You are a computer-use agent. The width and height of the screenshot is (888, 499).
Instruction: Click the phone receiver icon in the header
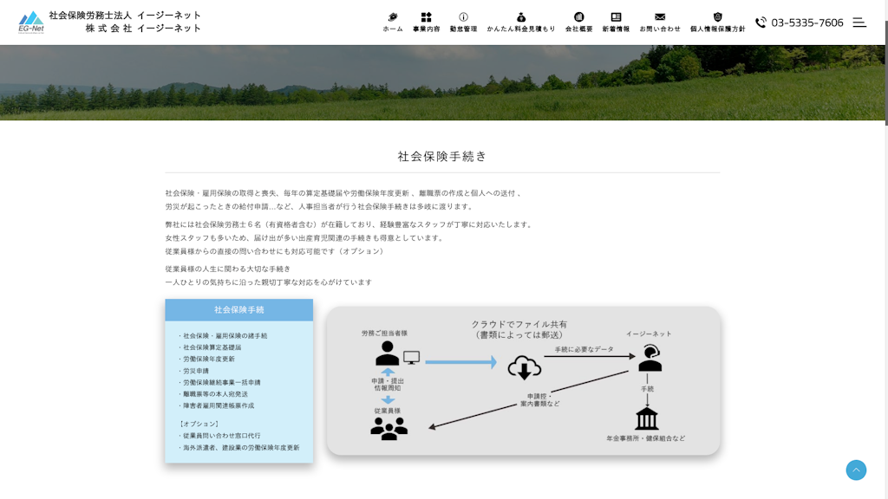762,23
